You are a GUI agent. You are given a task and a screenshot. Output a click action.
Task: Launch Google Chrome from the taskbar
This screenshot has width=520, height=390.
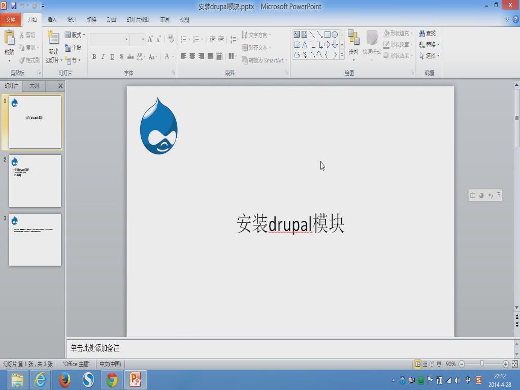pos(112,380)
